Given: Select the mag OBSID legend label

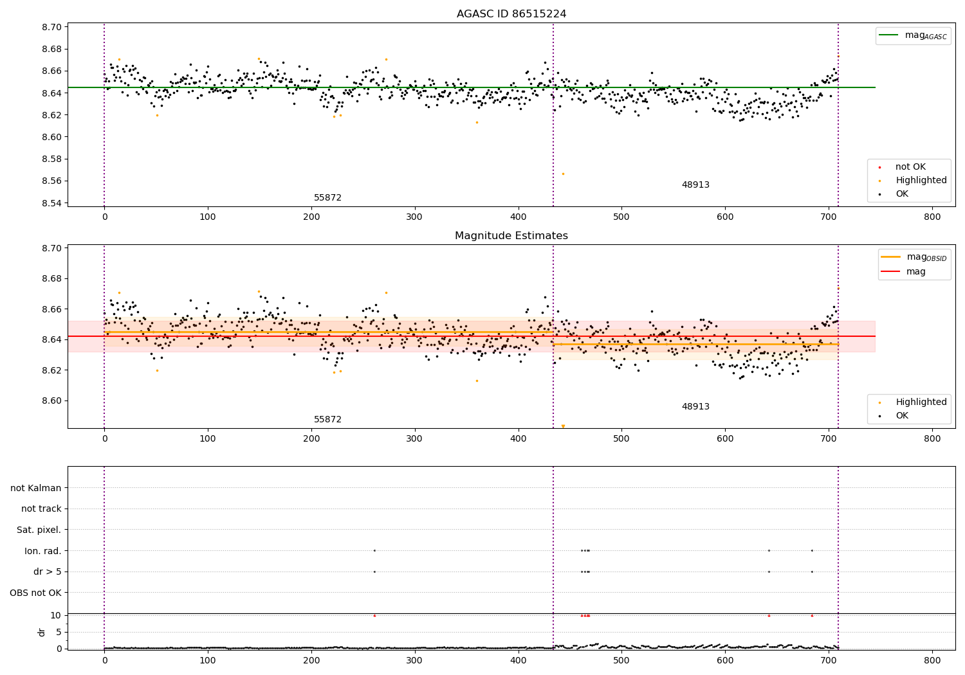Looking at the screenshot, I should (x=926, y=258).
